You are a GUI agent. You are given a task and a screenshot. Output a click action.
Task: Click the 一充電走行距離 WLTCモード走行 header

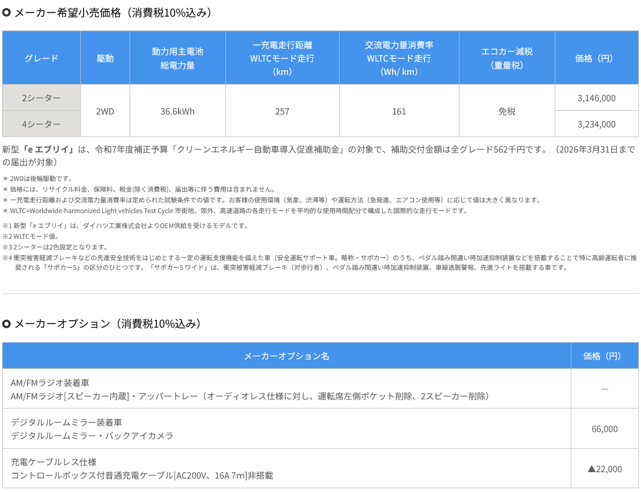[282, 58]
